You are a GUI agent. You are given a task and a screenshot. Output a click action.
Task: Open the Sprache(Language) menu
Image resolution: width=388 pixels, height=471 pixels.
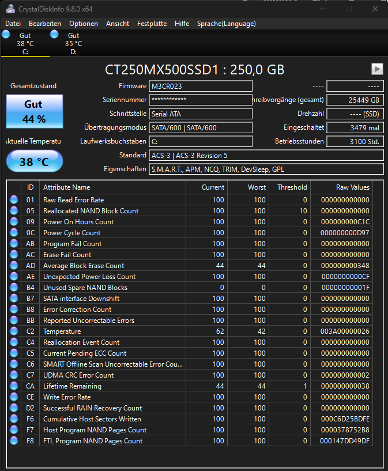point(227,24)
